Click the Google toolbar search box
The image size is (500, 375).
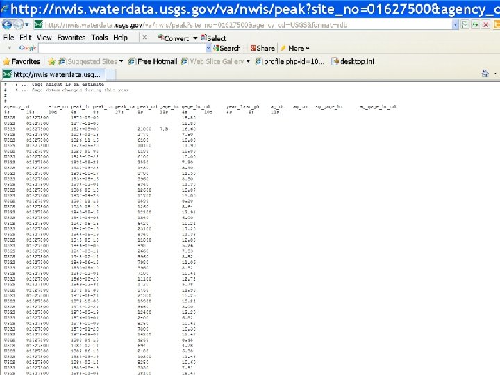[122, 48]
